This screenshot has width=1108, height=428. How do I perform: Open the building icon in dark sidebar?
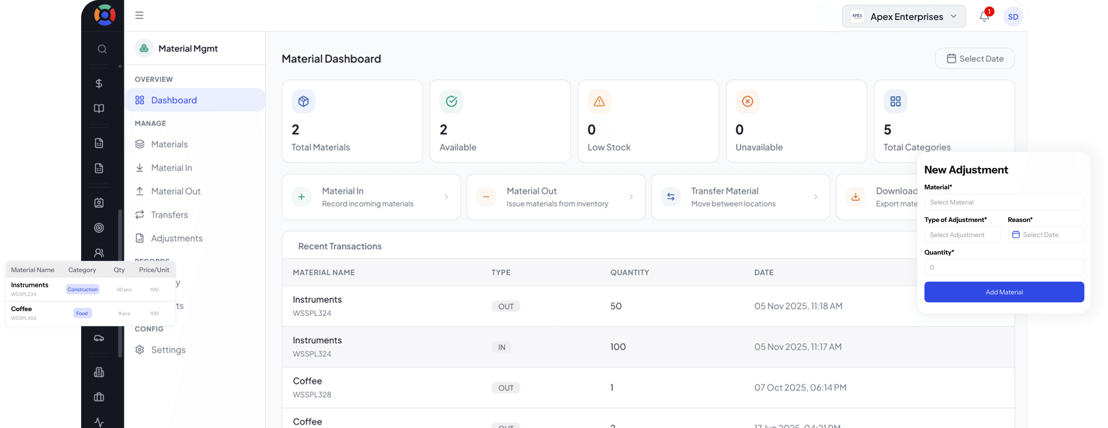[99, 372]
